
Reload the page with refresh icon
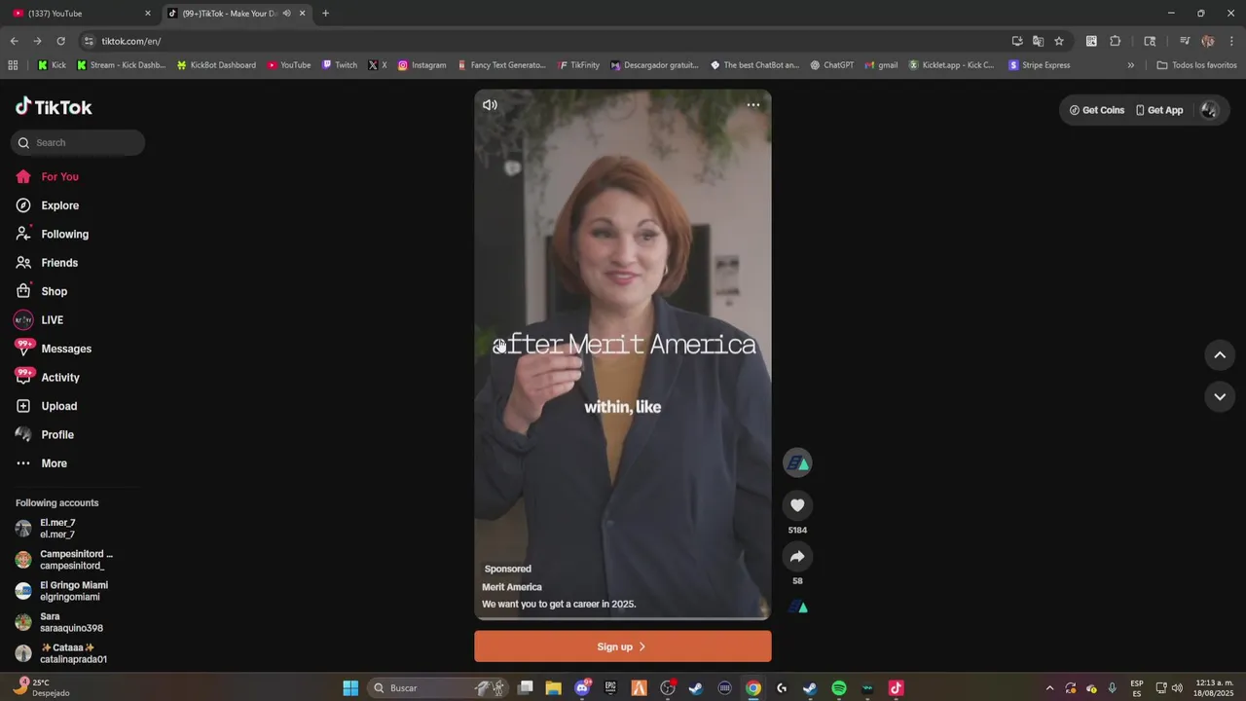pos(60,41)
